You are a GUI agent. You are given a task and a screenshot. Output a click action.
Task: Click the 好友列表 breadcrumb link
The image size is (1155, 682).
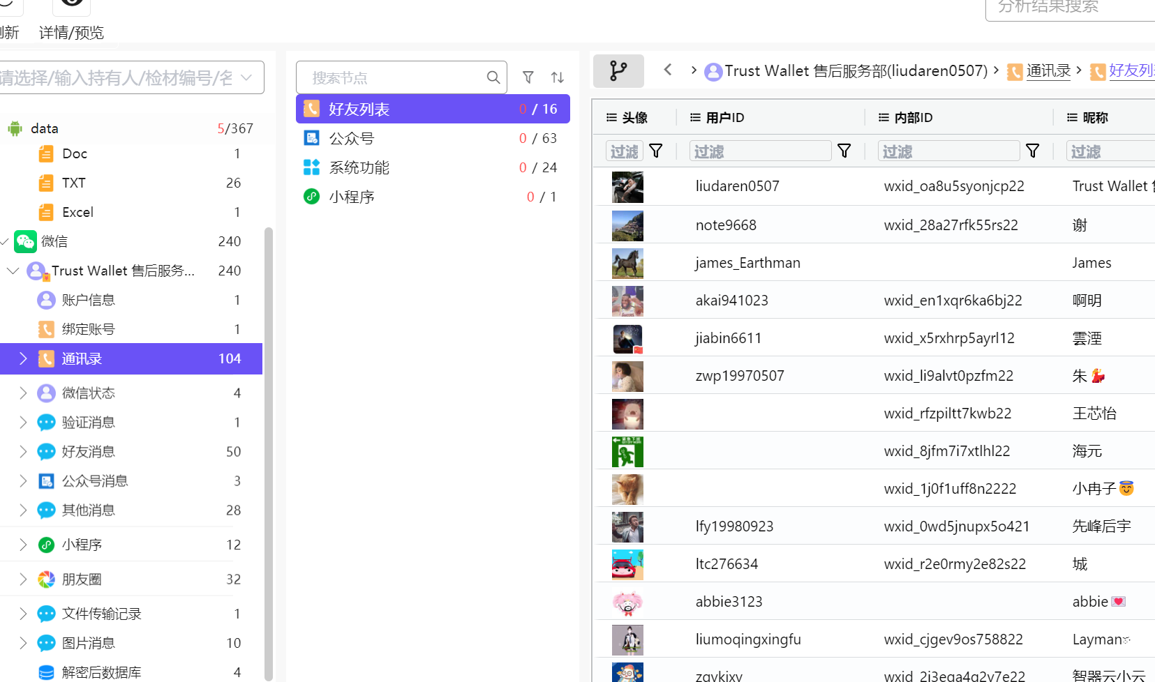click(1131, 70)
